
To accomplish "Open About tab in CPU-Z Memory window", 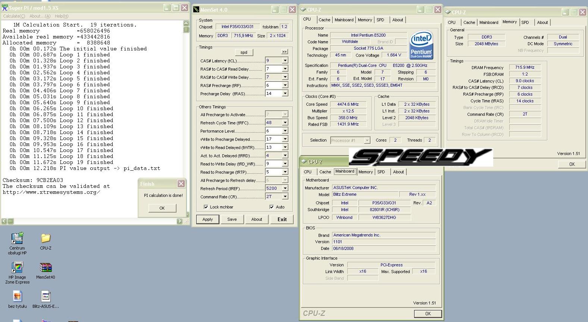I will pos(542,22).
